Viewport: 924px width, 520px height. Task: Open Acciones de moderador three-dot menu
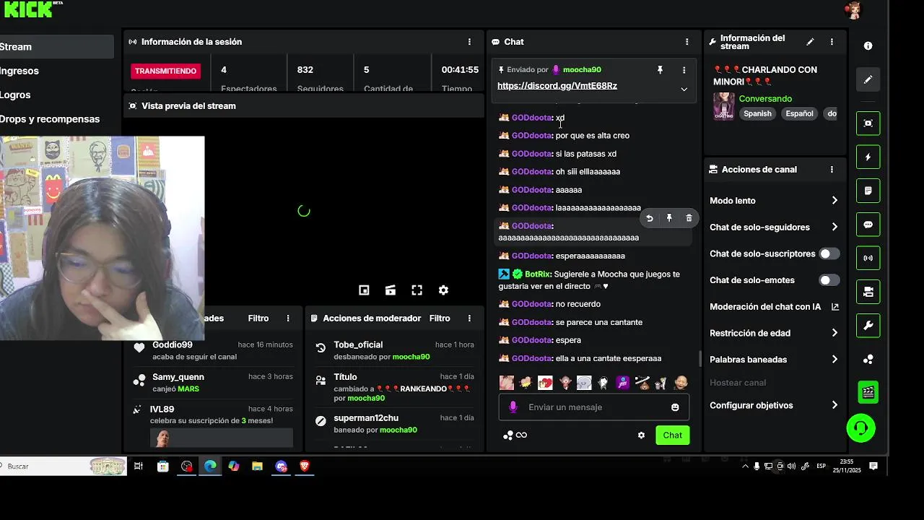pos(469,318)
